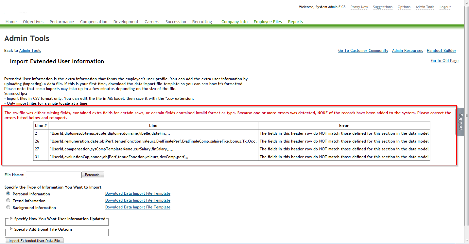This screenshot has width=469, height=244.
Task: Go to the Performance tab
Action: point(62,22)
